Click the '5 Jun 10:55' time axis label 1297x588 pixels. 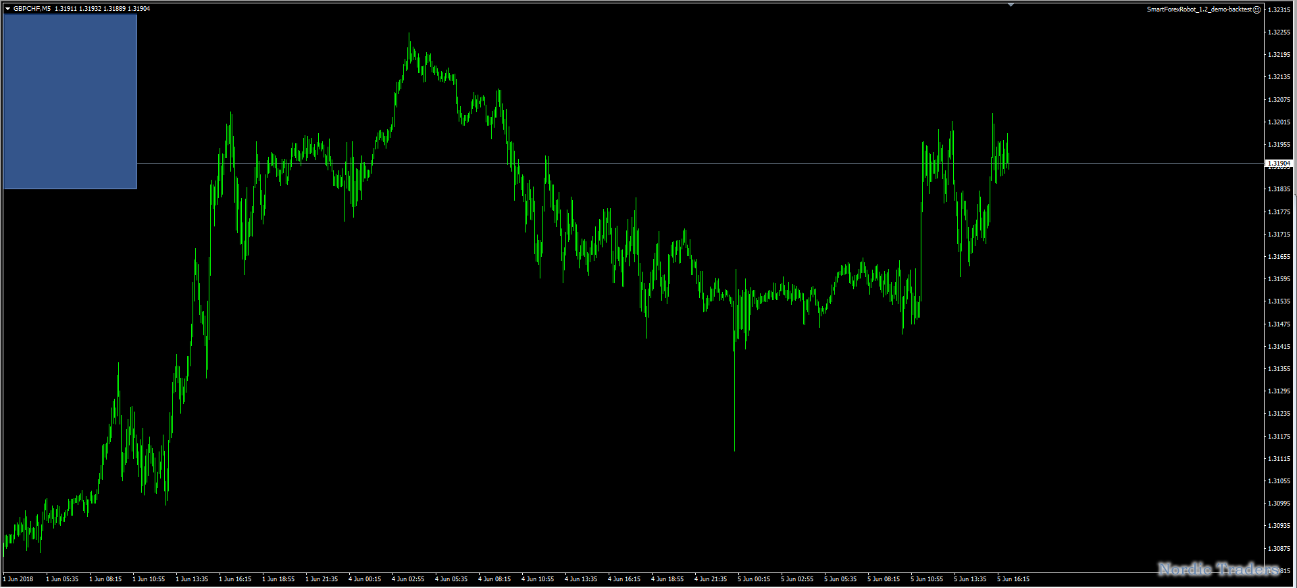(x=927, y=579)
